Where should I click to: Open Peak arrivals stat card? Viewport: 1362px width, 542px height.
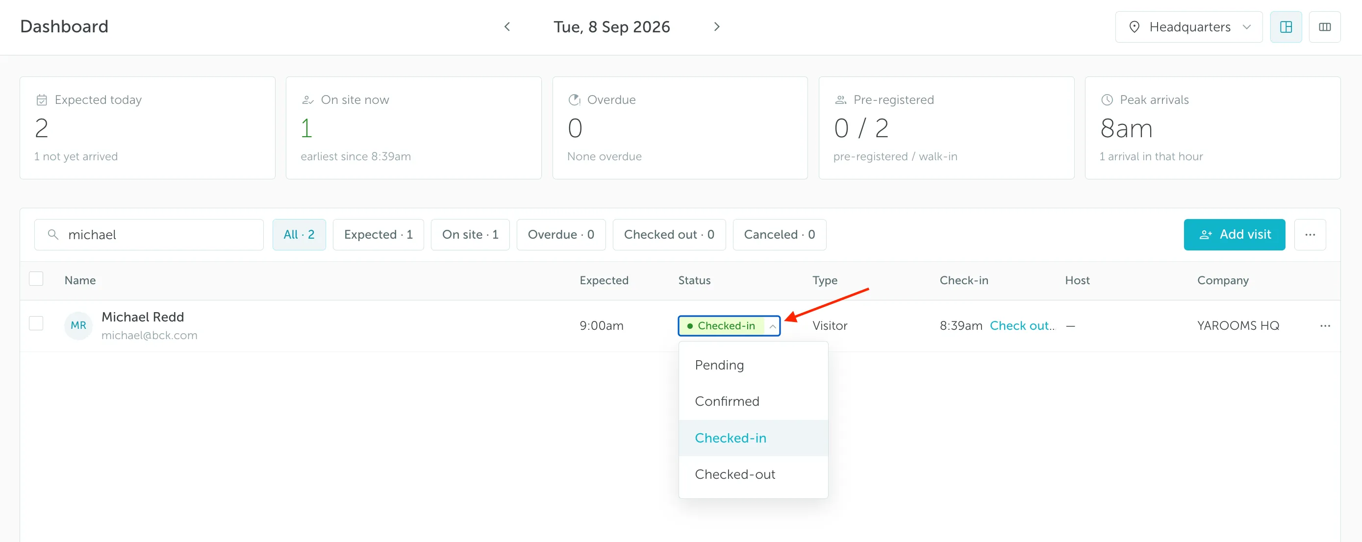pyautogui.click(x=1212, y=128)
